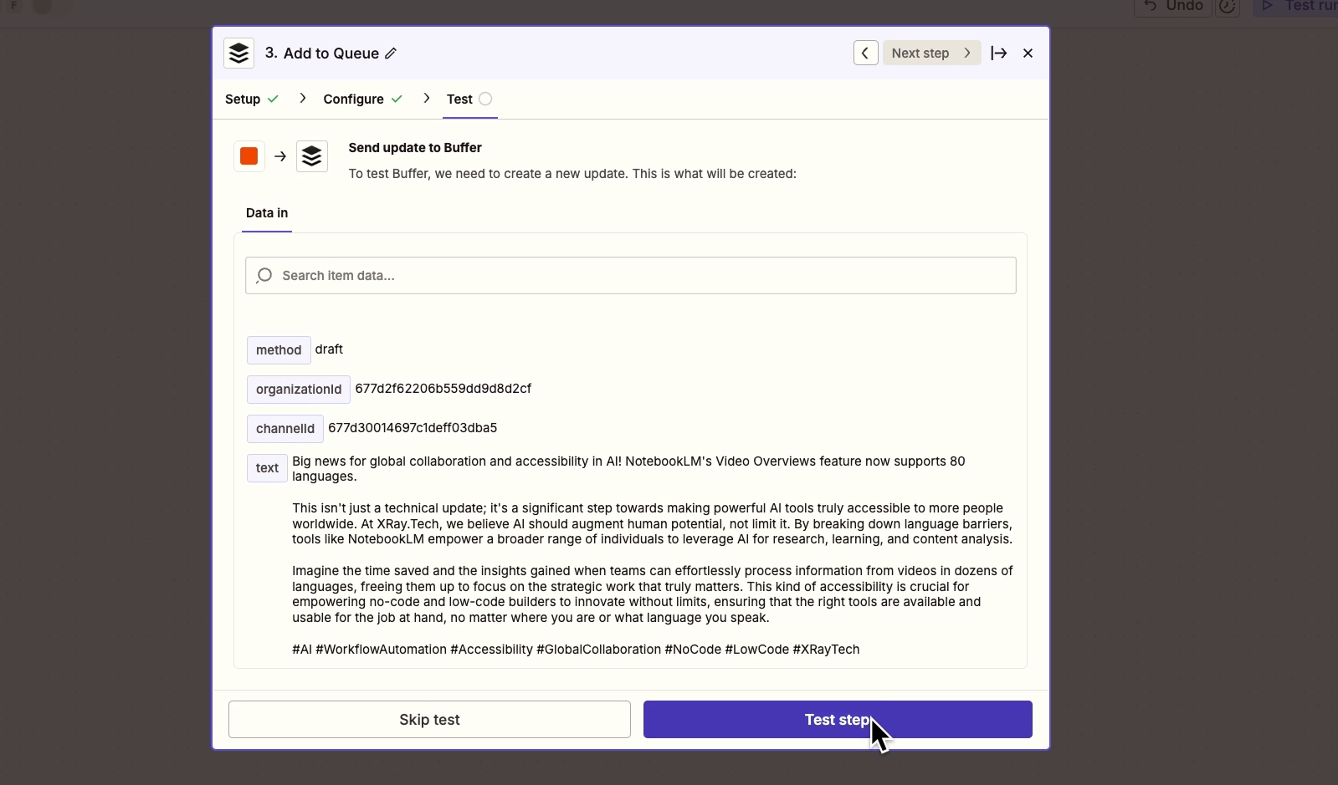Image resolution: width=1338 pixels, height=785 pixels.
Task: Focus the Search item data field
Action: coord(631,275)
